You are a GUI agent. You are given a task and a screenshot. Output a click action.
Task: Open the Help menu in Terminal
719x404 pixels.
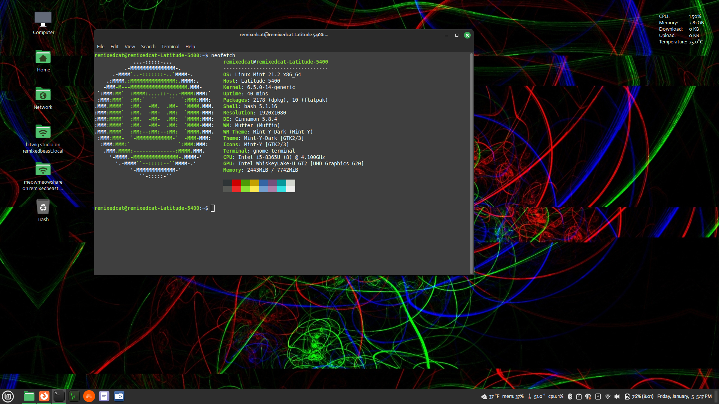click(190, 46)
